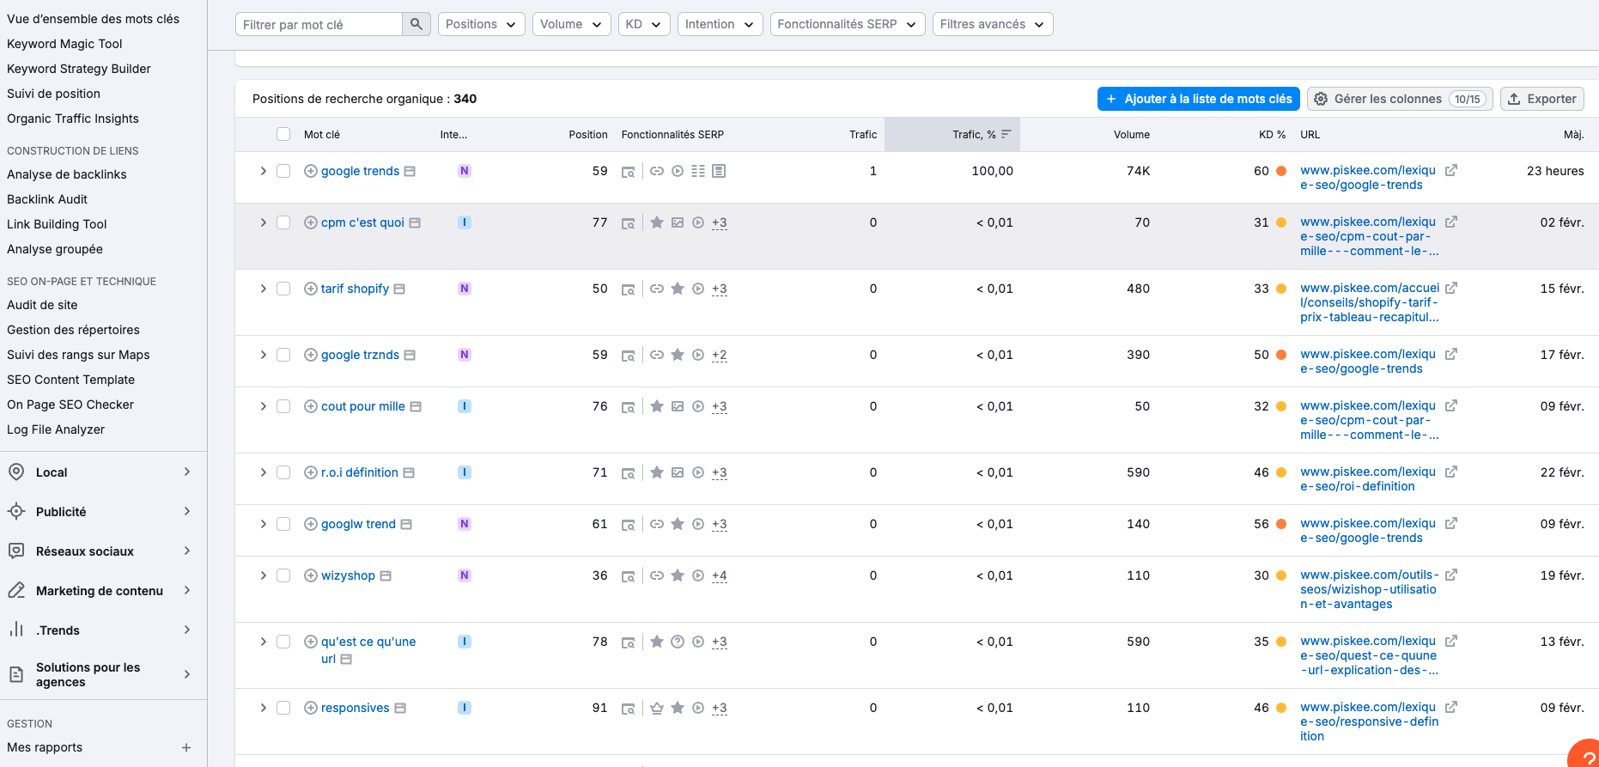Click the search magnifier icon in keyword filter
1599x767 pixels.
click(x=416, y=24)
